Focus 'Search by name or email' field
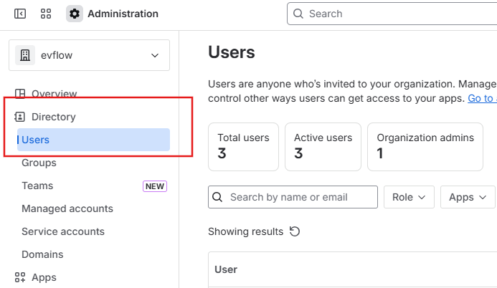This screenshot has width=497, height=288. (x=293, y=197)
